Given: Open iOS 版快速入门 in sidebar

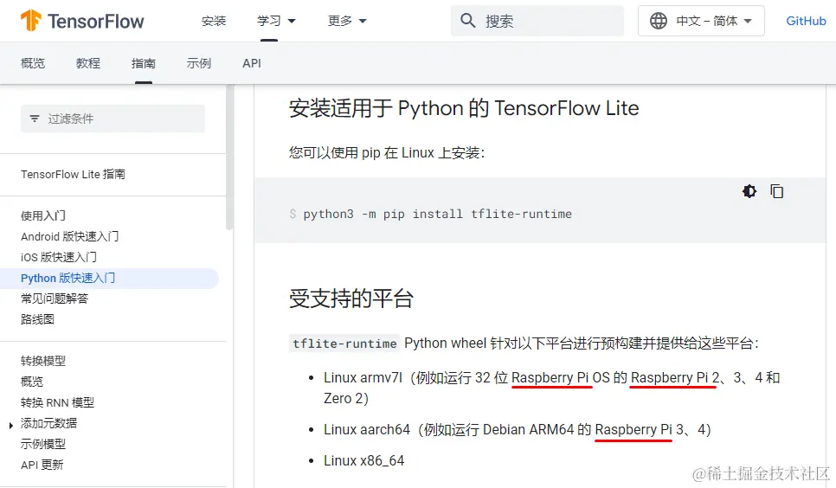Looking at the screenshot, I should pyautogui.click(x=59, y=257).
